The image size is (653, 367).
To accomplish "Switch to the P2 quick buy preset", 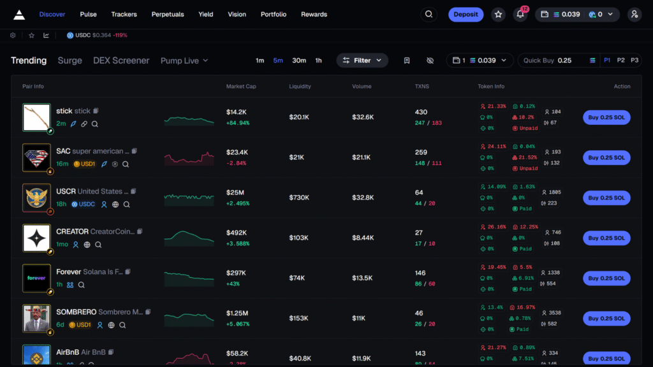I will click(x=620, y=60).
